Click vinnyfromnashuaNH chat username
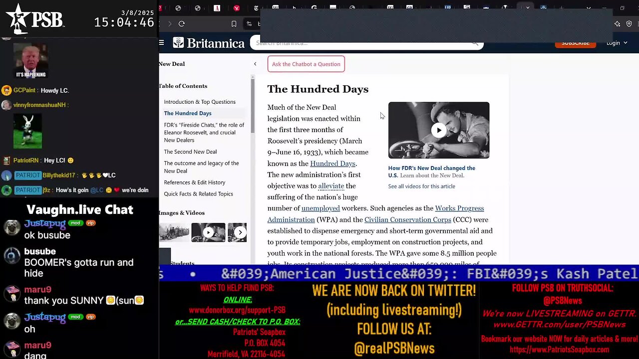 39,105
